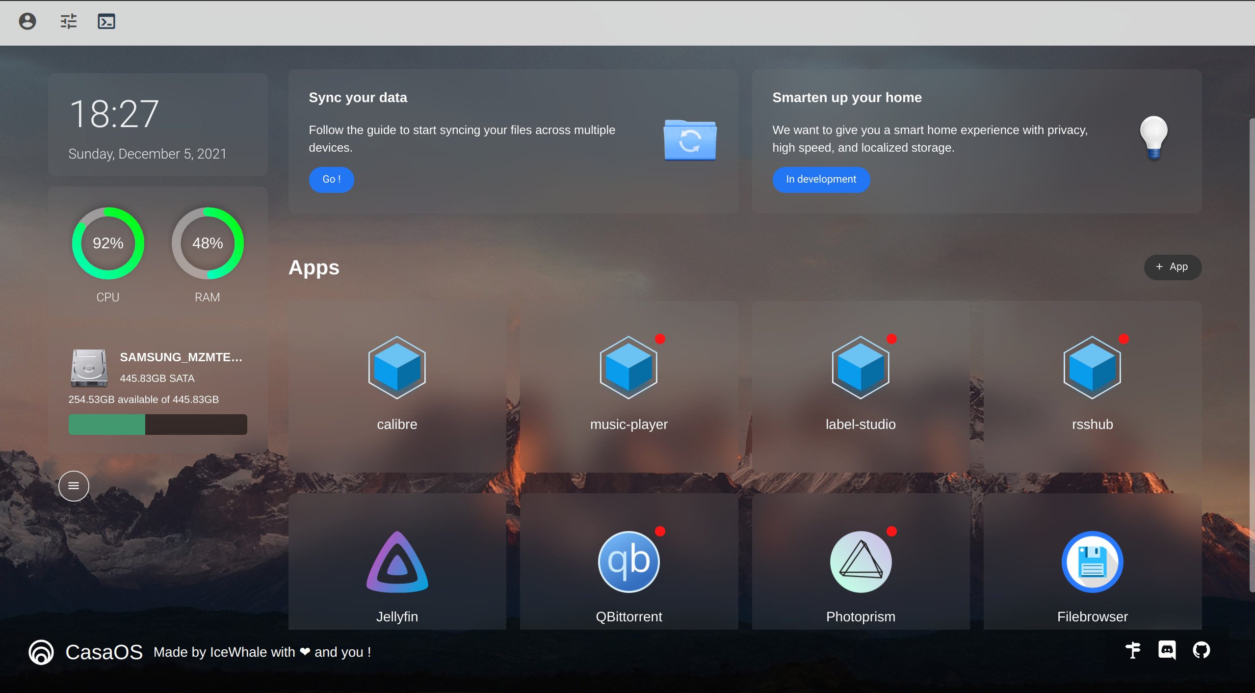
Task: Click the Samsung hard drive icon
Action: point(89,368)
